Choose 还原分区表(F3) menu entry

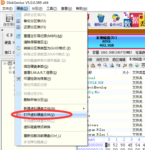click(51, 27)
